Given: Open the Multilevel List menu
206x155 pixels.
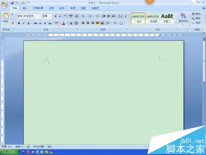Looking at the screenshot, I should [97, 16].
